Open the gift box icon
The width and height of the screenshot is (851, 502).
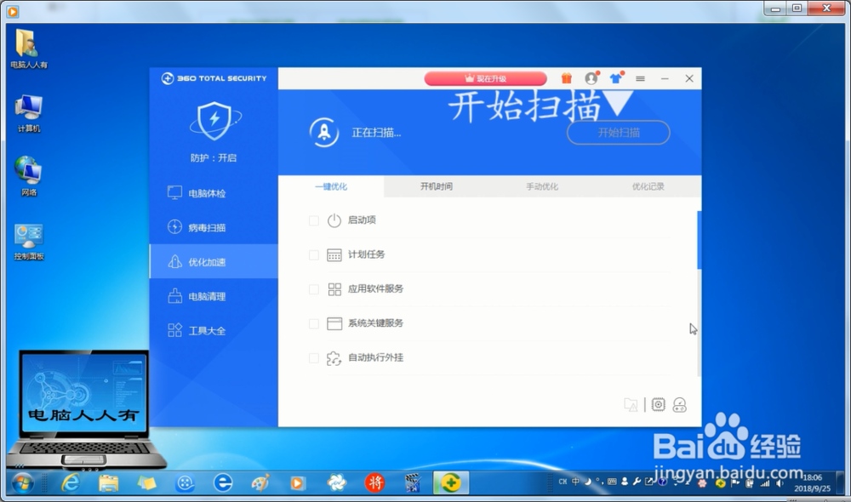[x=567, y=78]
